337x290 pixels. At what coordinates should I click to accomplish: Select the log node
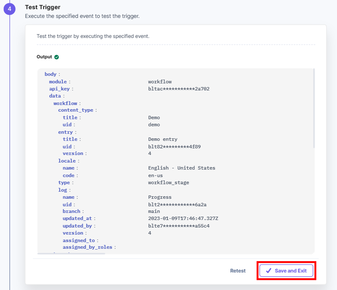click(x=62, y=190)
